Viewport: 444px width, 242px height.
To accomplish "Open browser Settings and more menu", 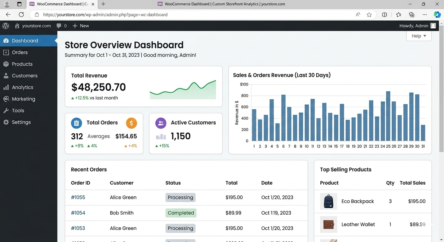I will pos(425,14).
